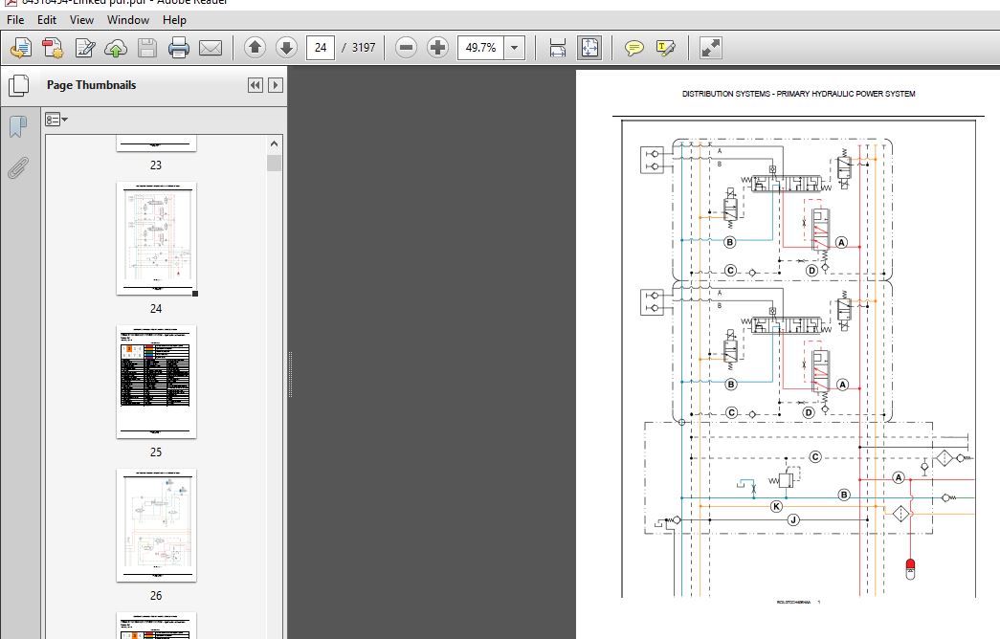Image resolution: width=1000 pixels, height=639 pixels.
Task: Click the Create PDF online icon
Action: point(20,48)
